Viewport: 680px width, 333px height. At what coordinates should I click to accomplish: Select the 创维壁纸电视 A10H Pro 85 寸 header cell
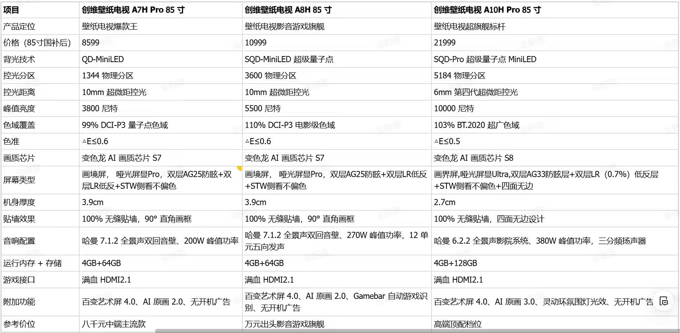point(555,10)
